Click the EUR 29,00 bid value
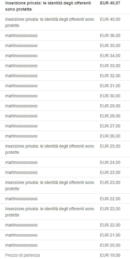This screenshot has height=259, width=130. coord(110,106)
